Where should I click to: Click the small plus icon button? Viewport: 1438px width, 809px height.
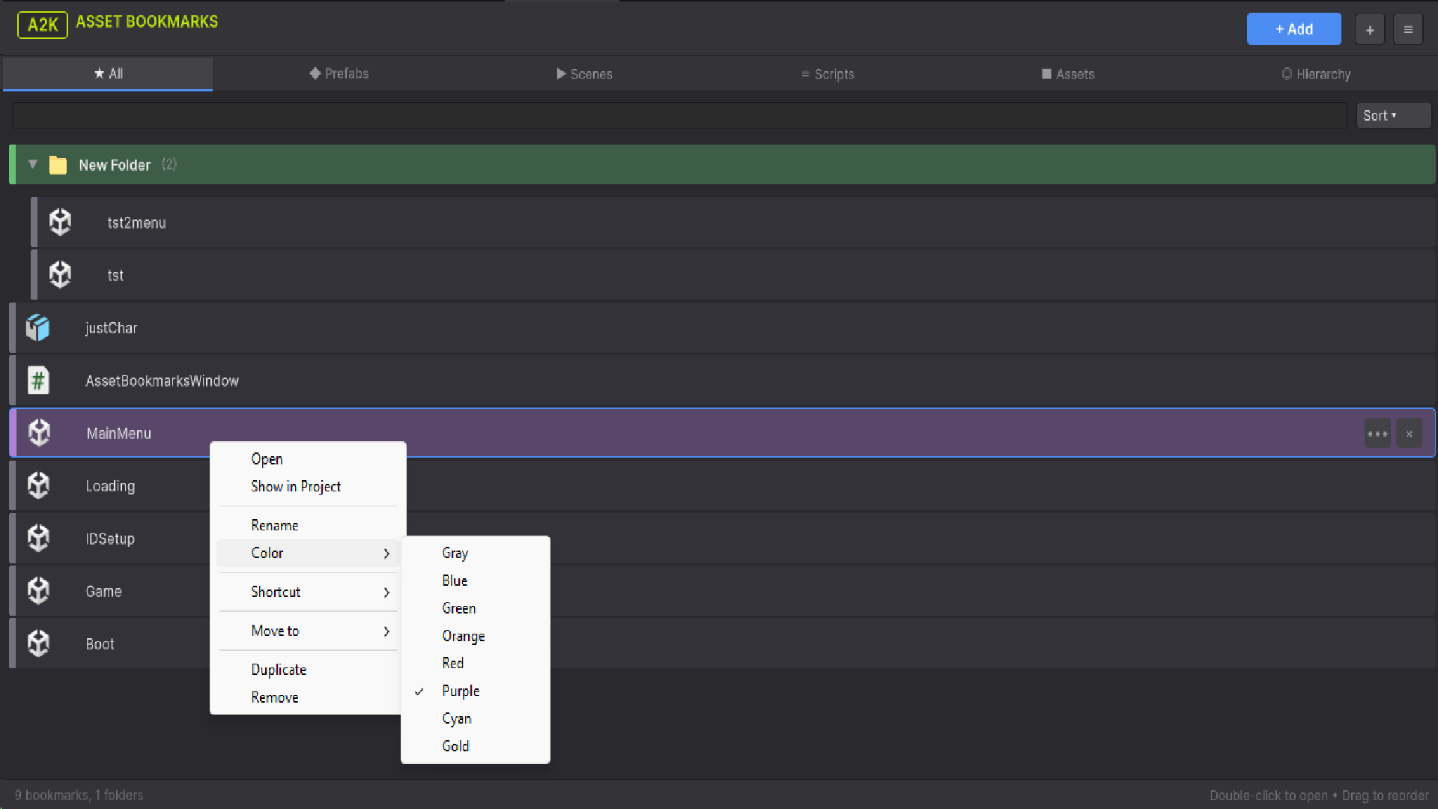point(1370,30)
